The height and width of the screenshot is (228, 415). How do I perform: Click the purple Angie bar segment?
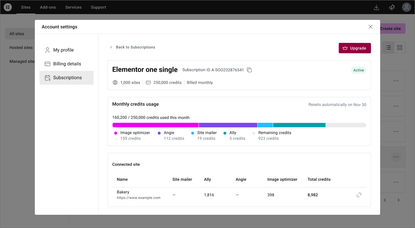pyautogui.click(x=228, y=125)
